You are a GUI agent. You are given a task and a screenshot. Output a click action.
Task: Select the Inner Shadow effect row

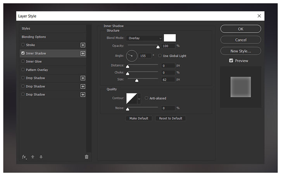click(x=53, y=53)
